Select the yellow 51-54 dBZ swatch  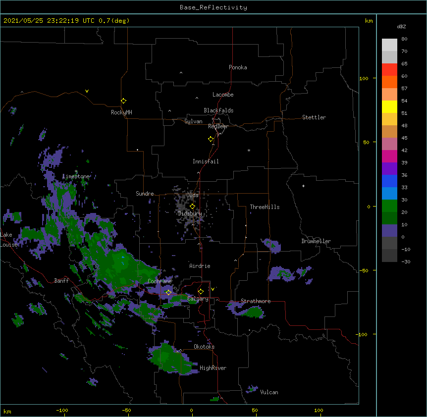[x=389, y=107]
